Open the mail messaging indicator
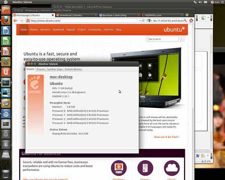 (x=205, y=2)
